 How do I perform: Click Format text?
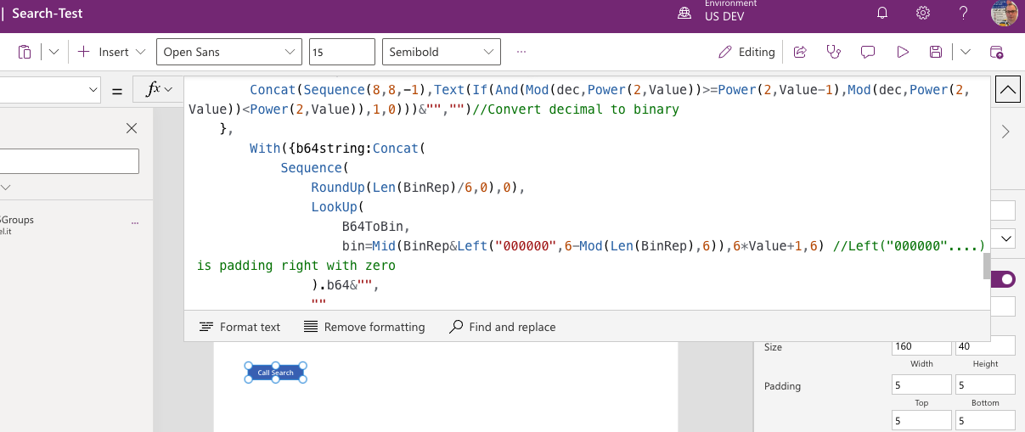(239, 327)
